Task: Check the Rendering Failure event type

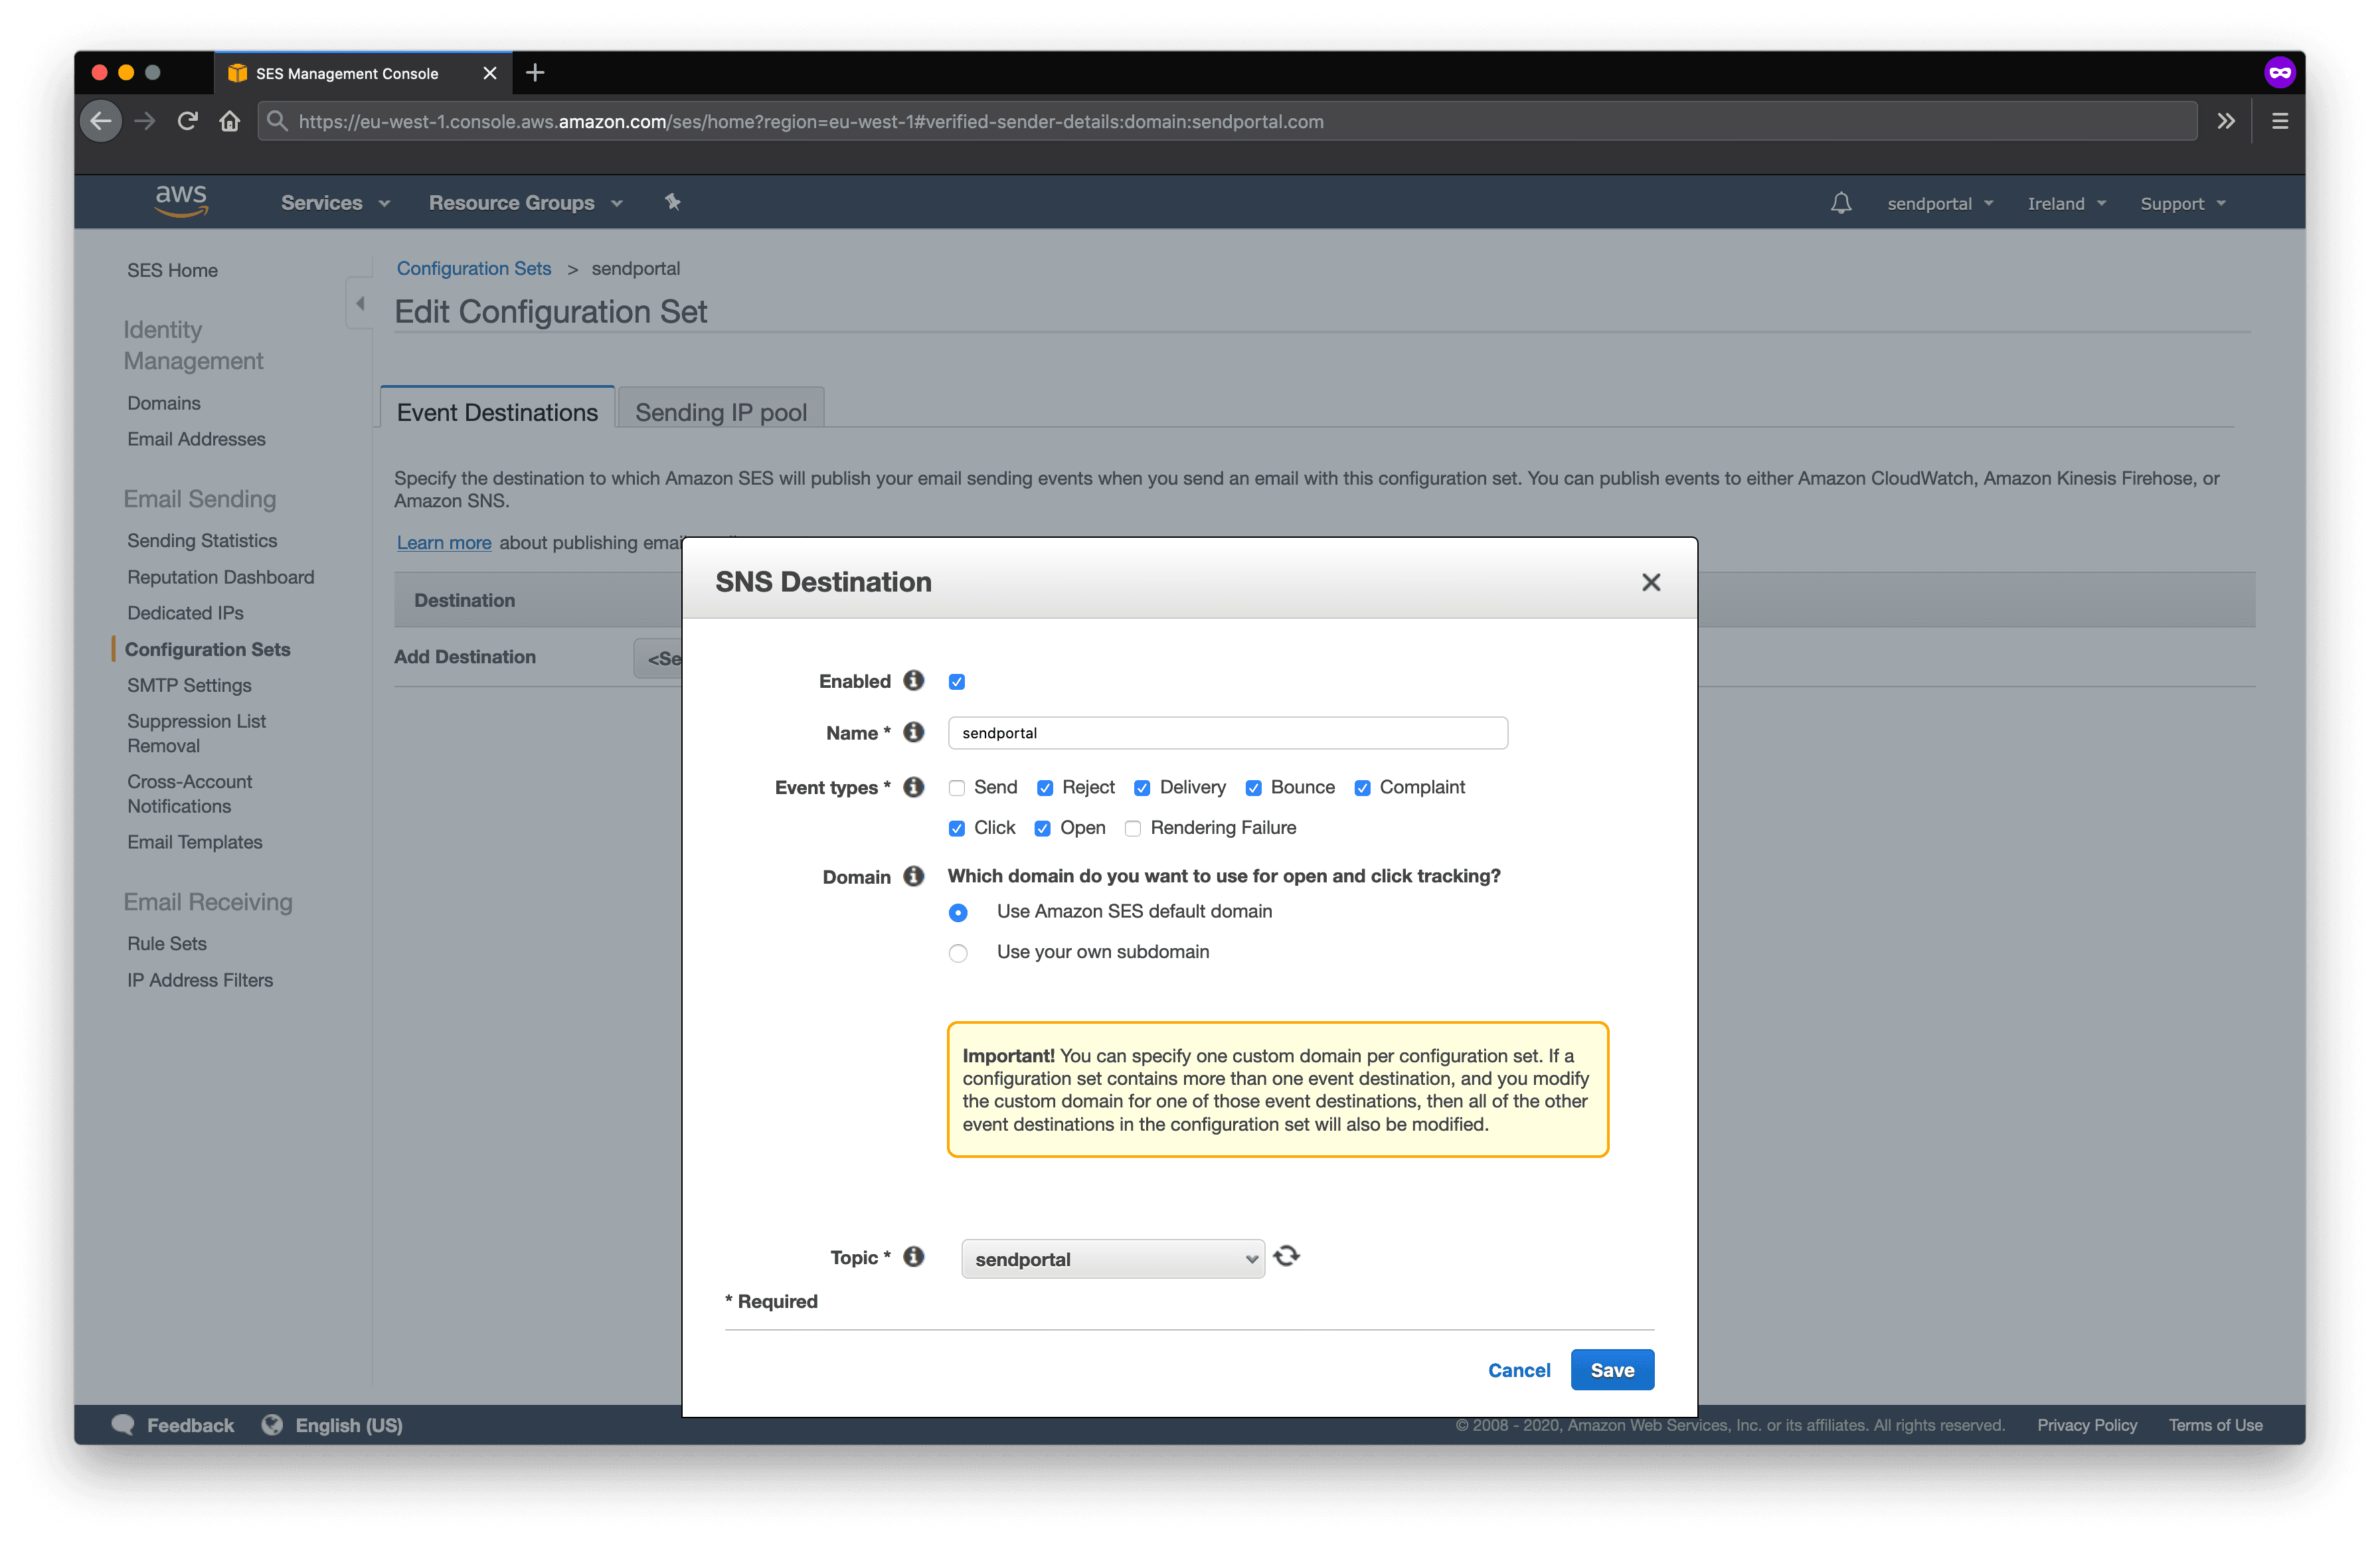Action: [1133, 829]
